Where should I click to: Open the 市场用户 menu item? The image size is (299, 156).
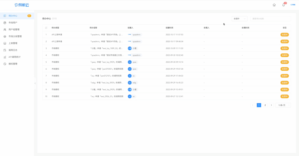17,23
